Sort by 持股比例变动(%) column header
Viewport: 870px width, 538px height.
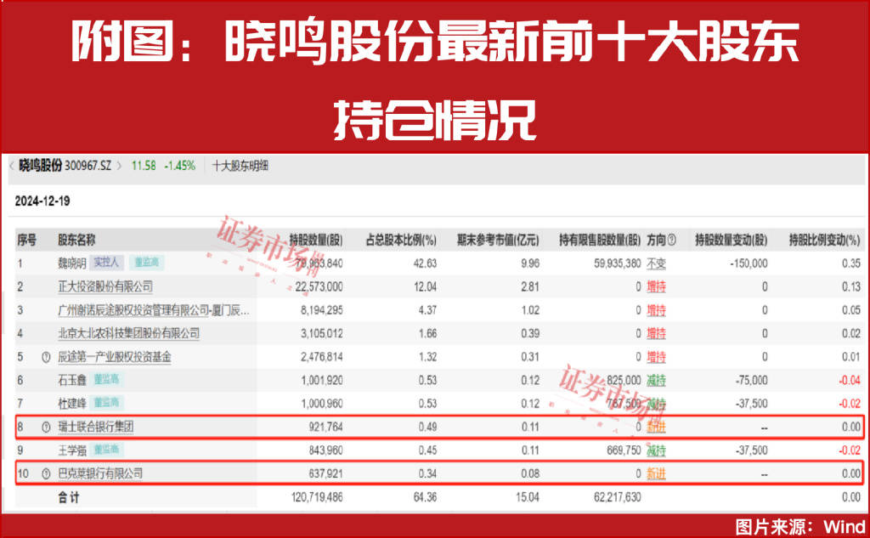click(x=824, y=240)
